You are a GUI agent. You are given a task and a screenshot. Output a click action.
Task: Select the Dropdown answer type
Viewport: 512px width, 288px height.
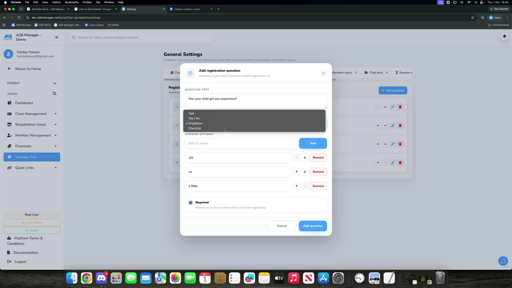click(254, 123)
